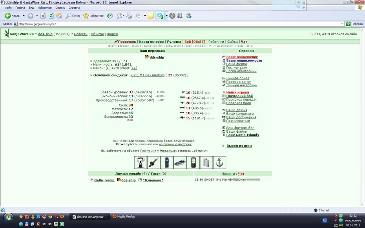This screenshot has width=365, height=228.
Task: Open the address bar dropdown arrow
Action: point(342,24)
